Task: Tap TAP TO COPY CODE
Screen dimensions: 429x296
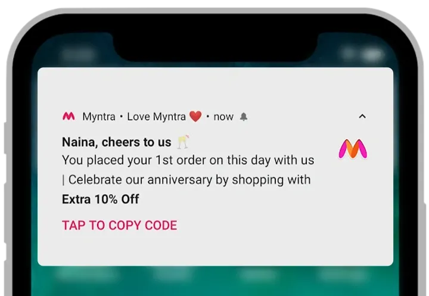Action: (120, 225)
